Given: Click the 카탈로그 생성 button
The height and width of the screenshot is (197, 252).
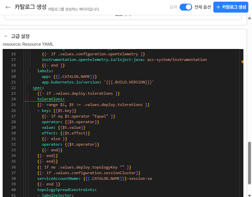Looking at the screenshot, I should [x=231, y=7].
